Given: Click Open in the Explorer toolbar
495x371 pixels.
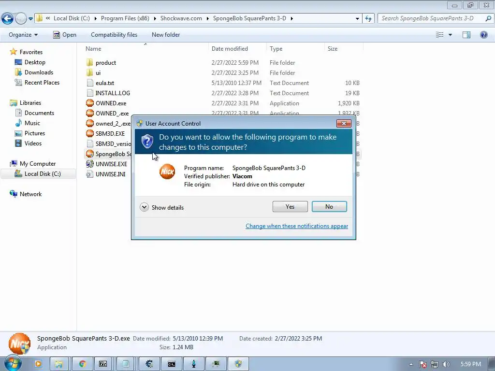Looking at the screenshot, I should pos(65,35).
